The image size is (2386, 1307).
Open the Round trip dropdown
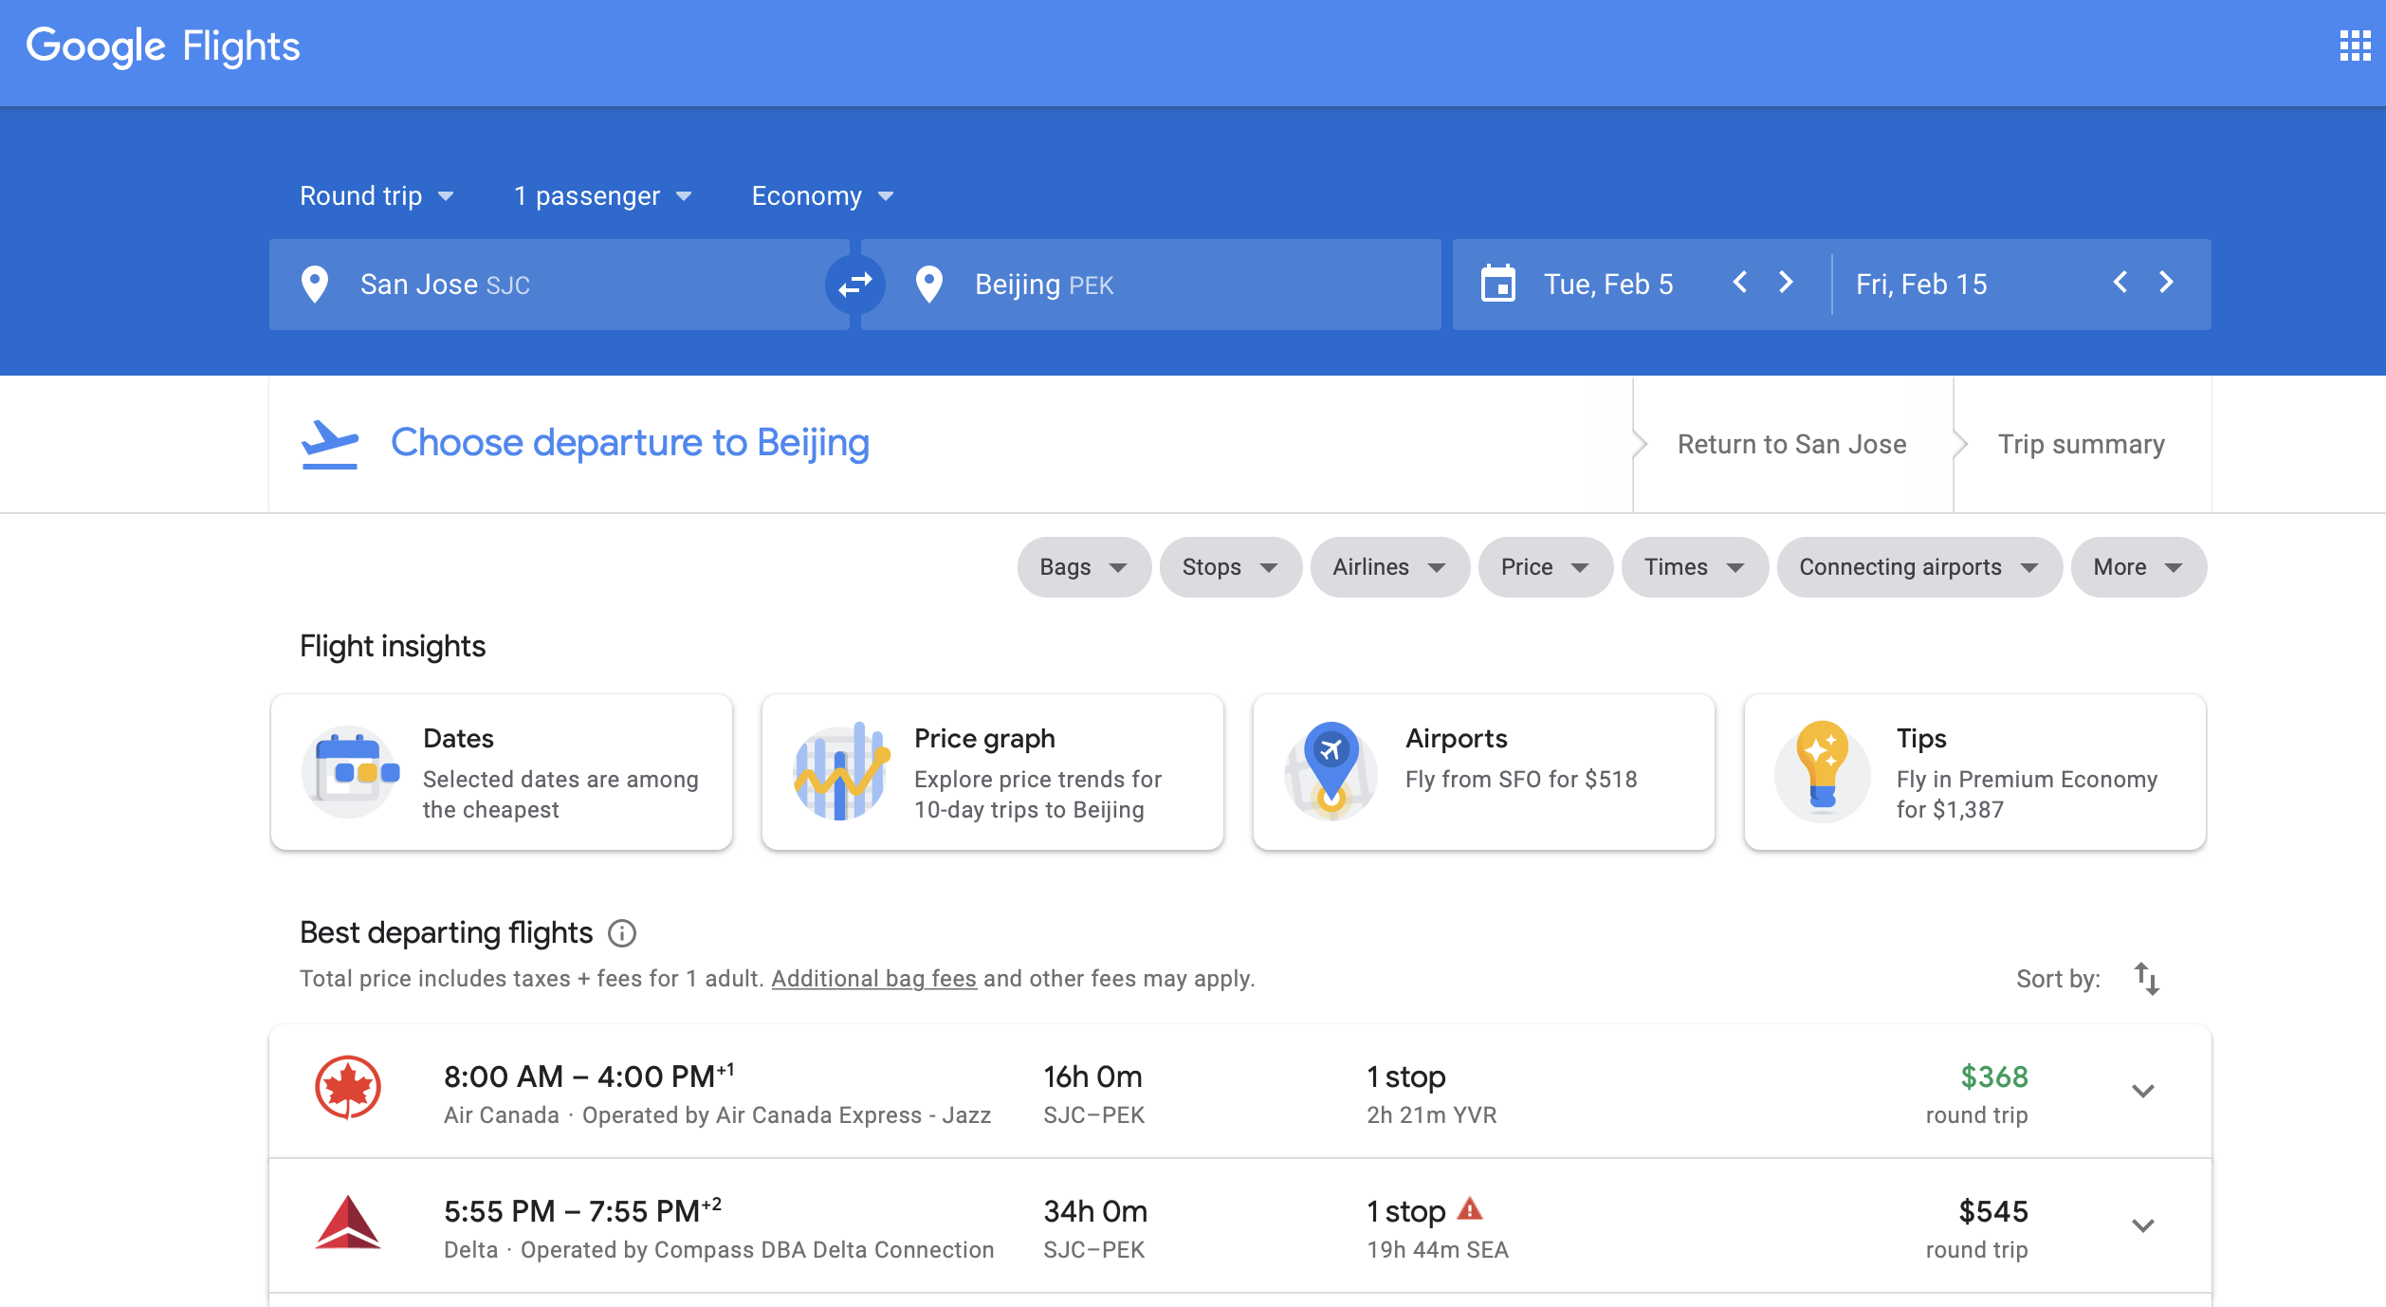[x=376, y=195]
